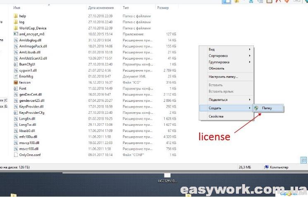The width and height of the screenshot is (308, 197).
Task: Click the folder icon beside Папку
Action: point(257,108)
